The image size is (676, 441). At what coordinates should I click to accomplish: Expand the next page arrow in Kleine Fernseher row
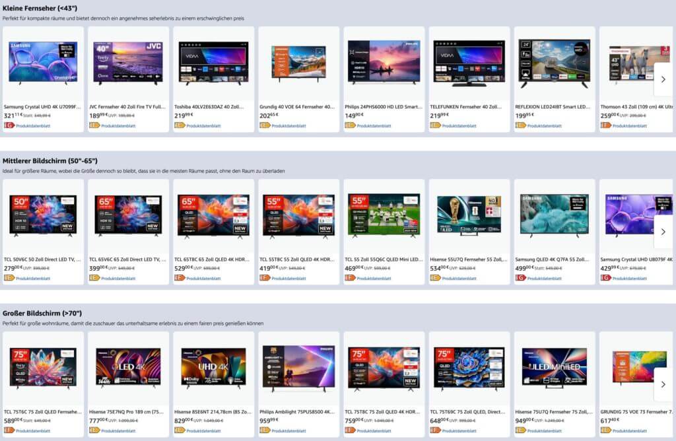(x=663, y=79)
